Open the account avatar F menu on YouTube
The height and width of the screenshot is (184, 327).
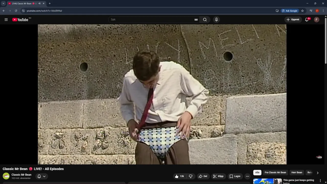[x=317, y=20]
